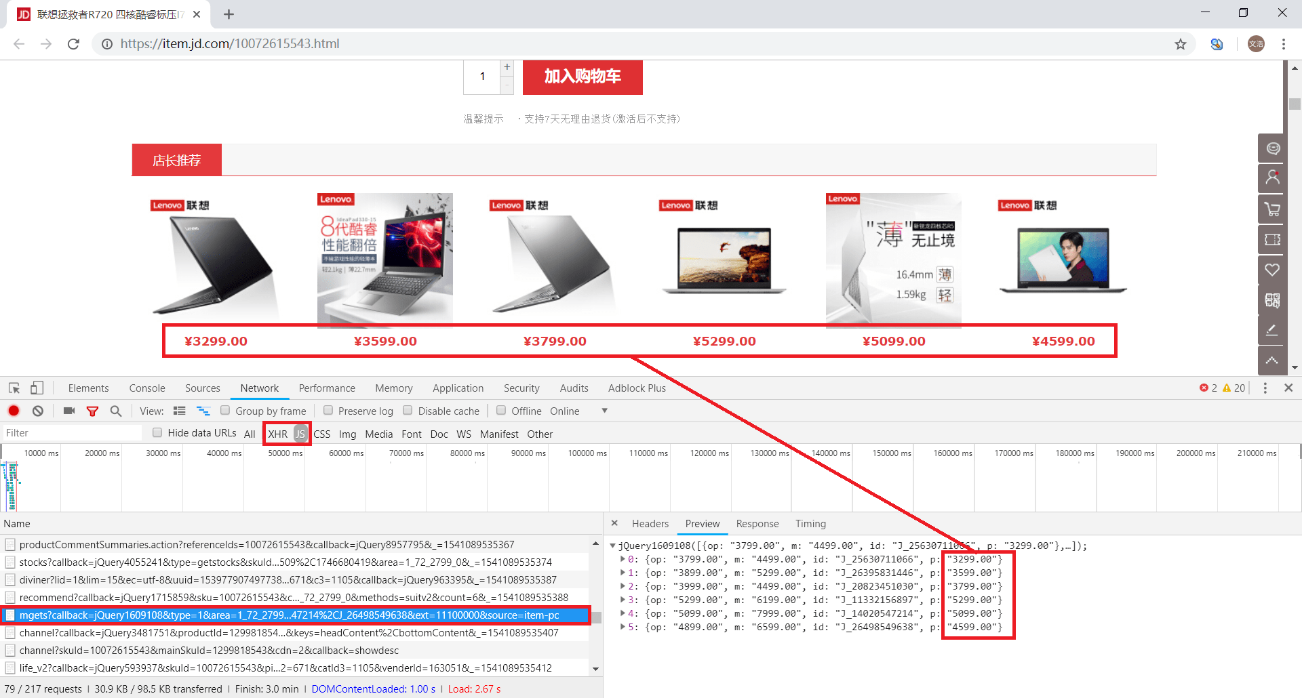Expand preview array item 4
1302x698 pixels.
pos(623,613)
